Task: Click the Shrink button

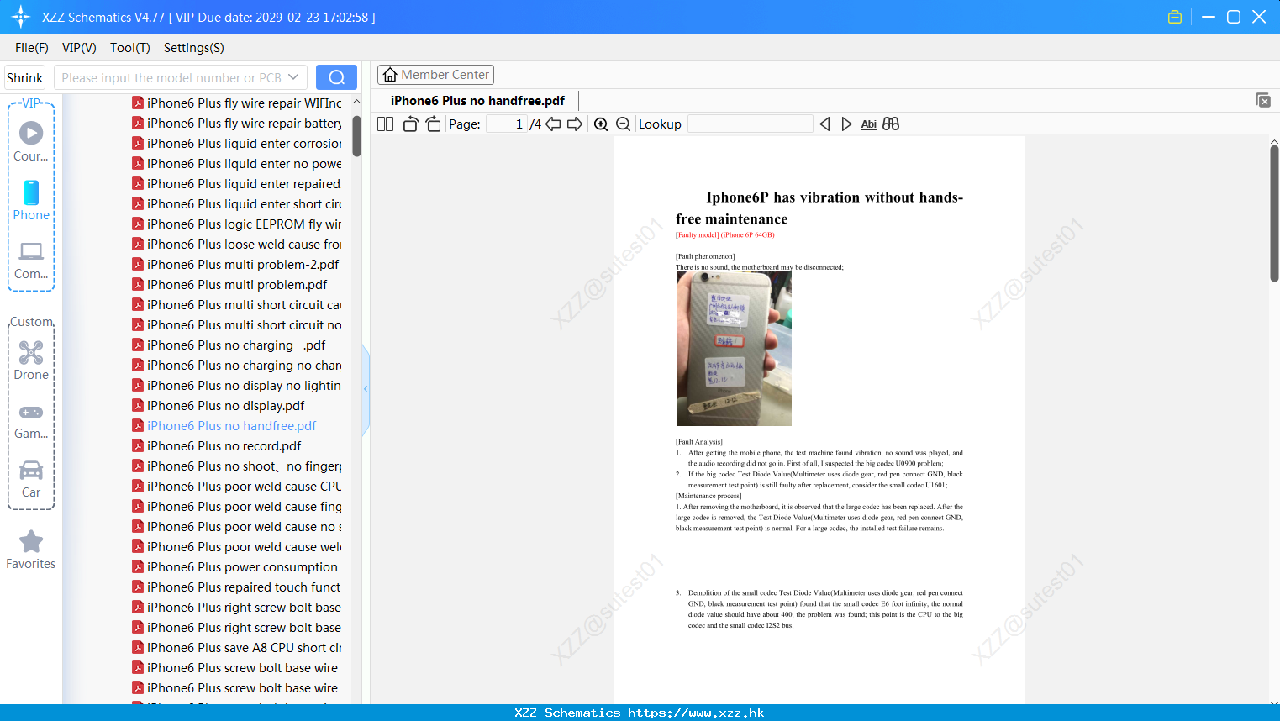Action: [x=24, y=77]
